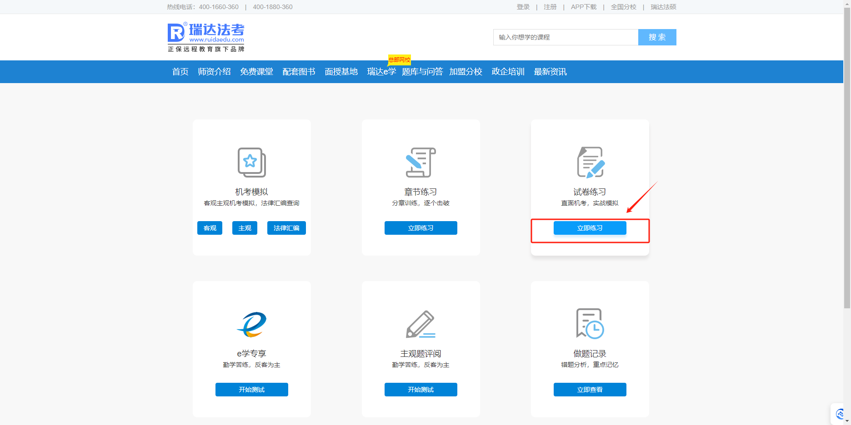Click the 试卷练习 paper and pencil icon
The height and width of the screenshot is (425, 851).
(x=590, y=162)
